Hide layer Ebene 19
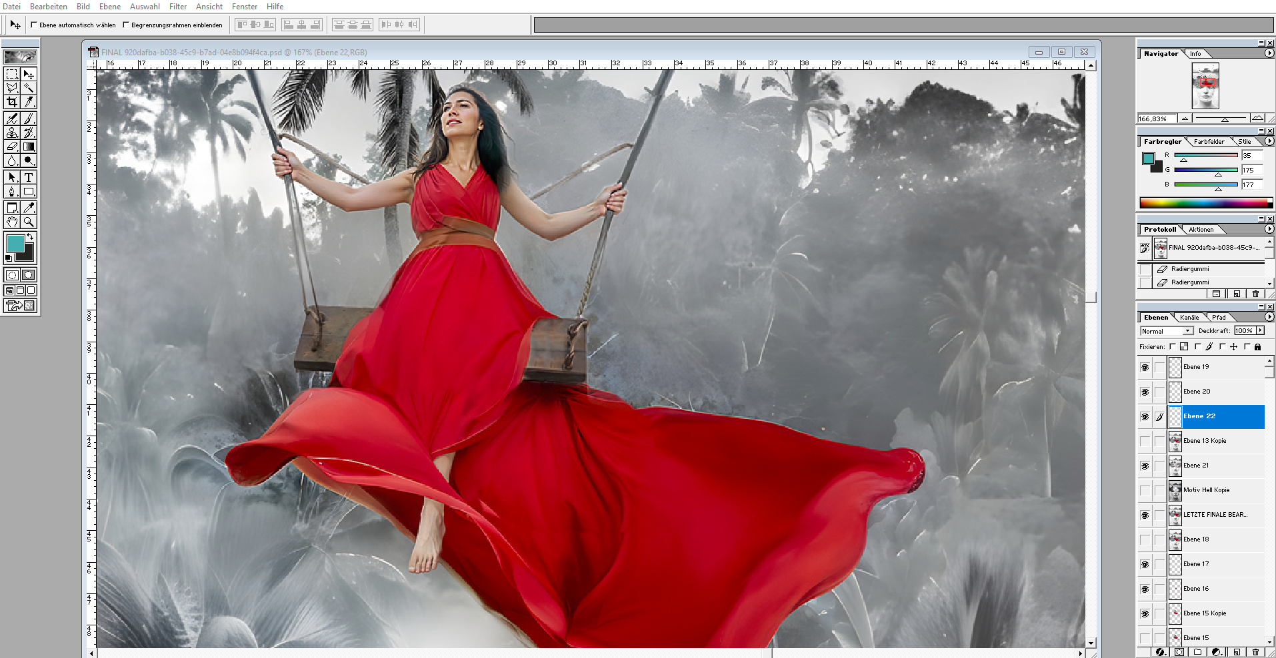The height and width of the screenshot is (658, 1276). tap(1145, 367)
